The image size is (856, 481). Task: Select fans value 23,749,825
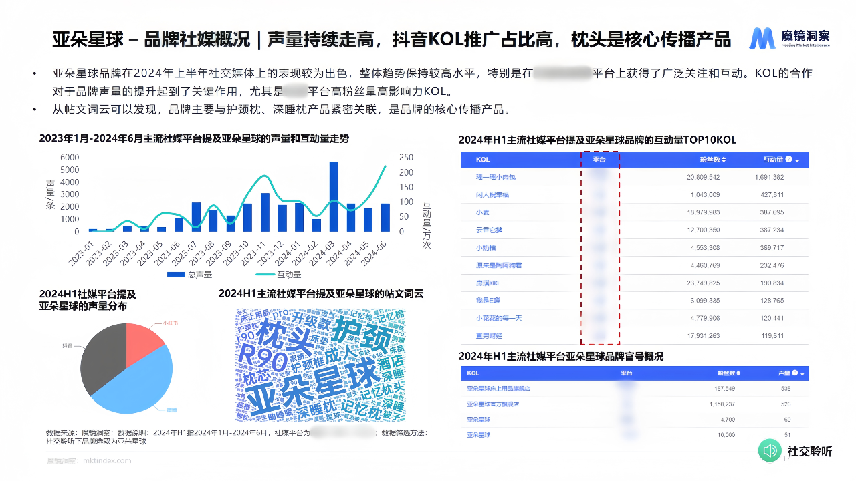(x=704, y=283)
